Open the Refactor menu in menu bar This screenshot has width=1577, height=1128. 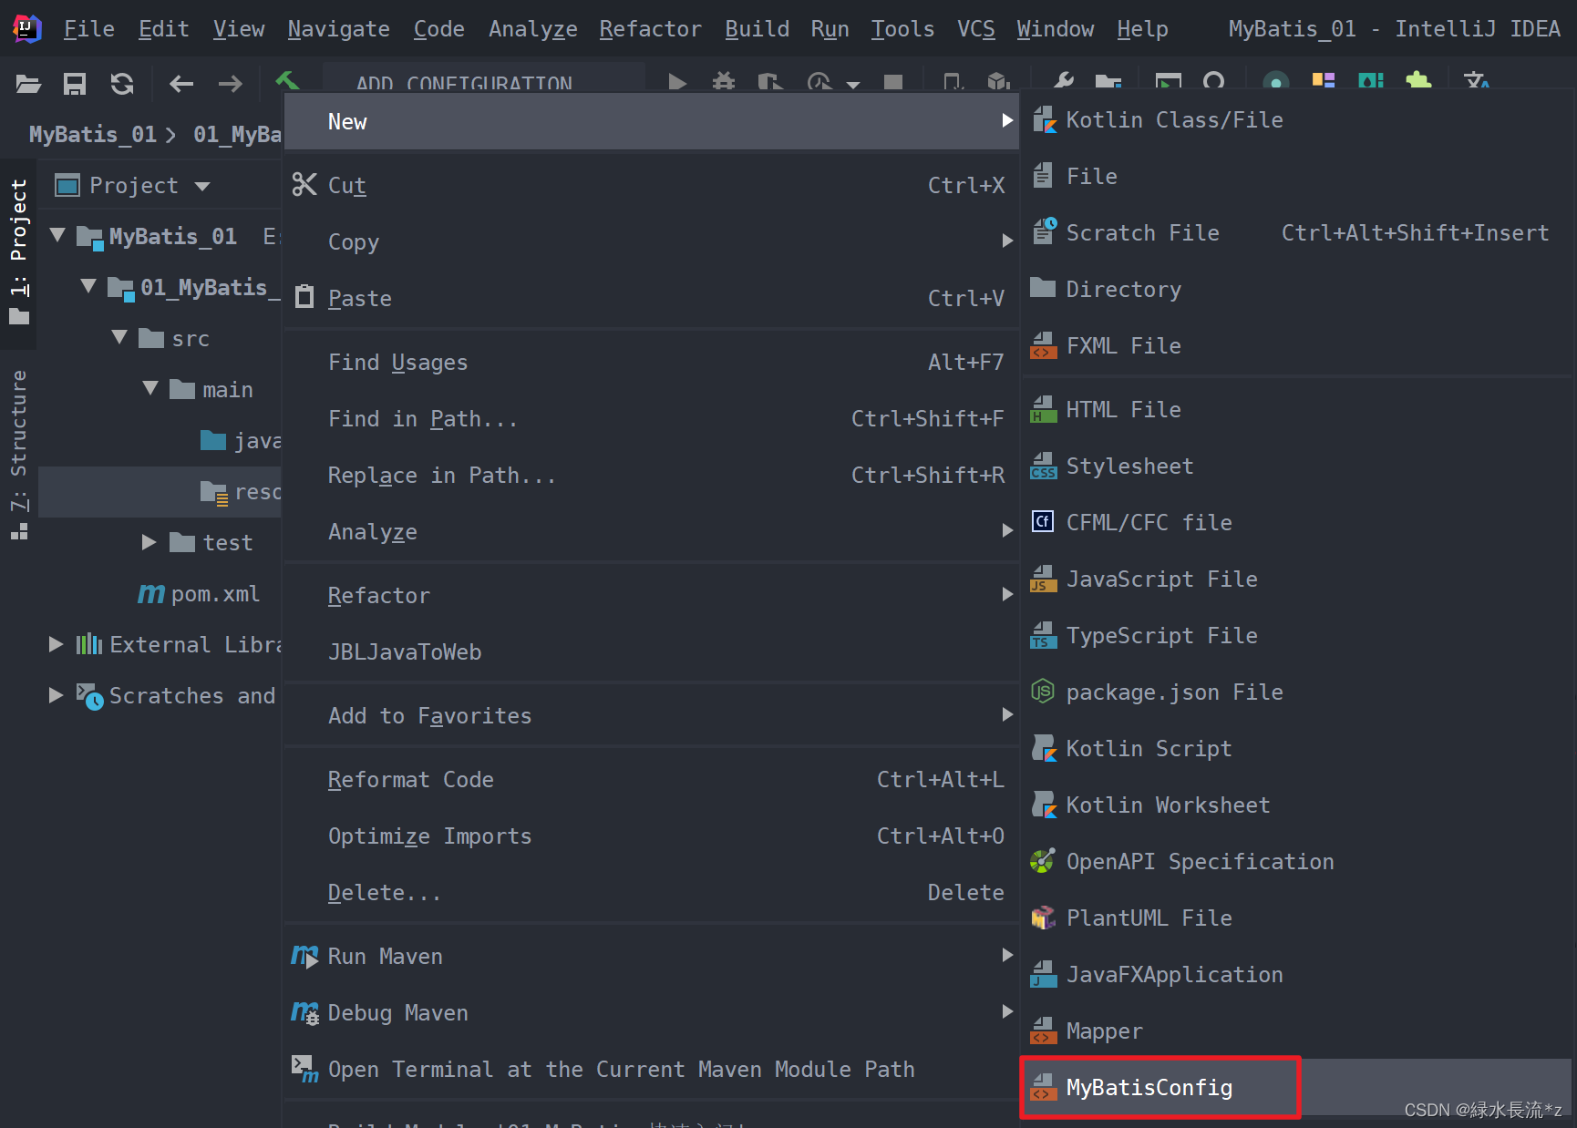point(650,29)
